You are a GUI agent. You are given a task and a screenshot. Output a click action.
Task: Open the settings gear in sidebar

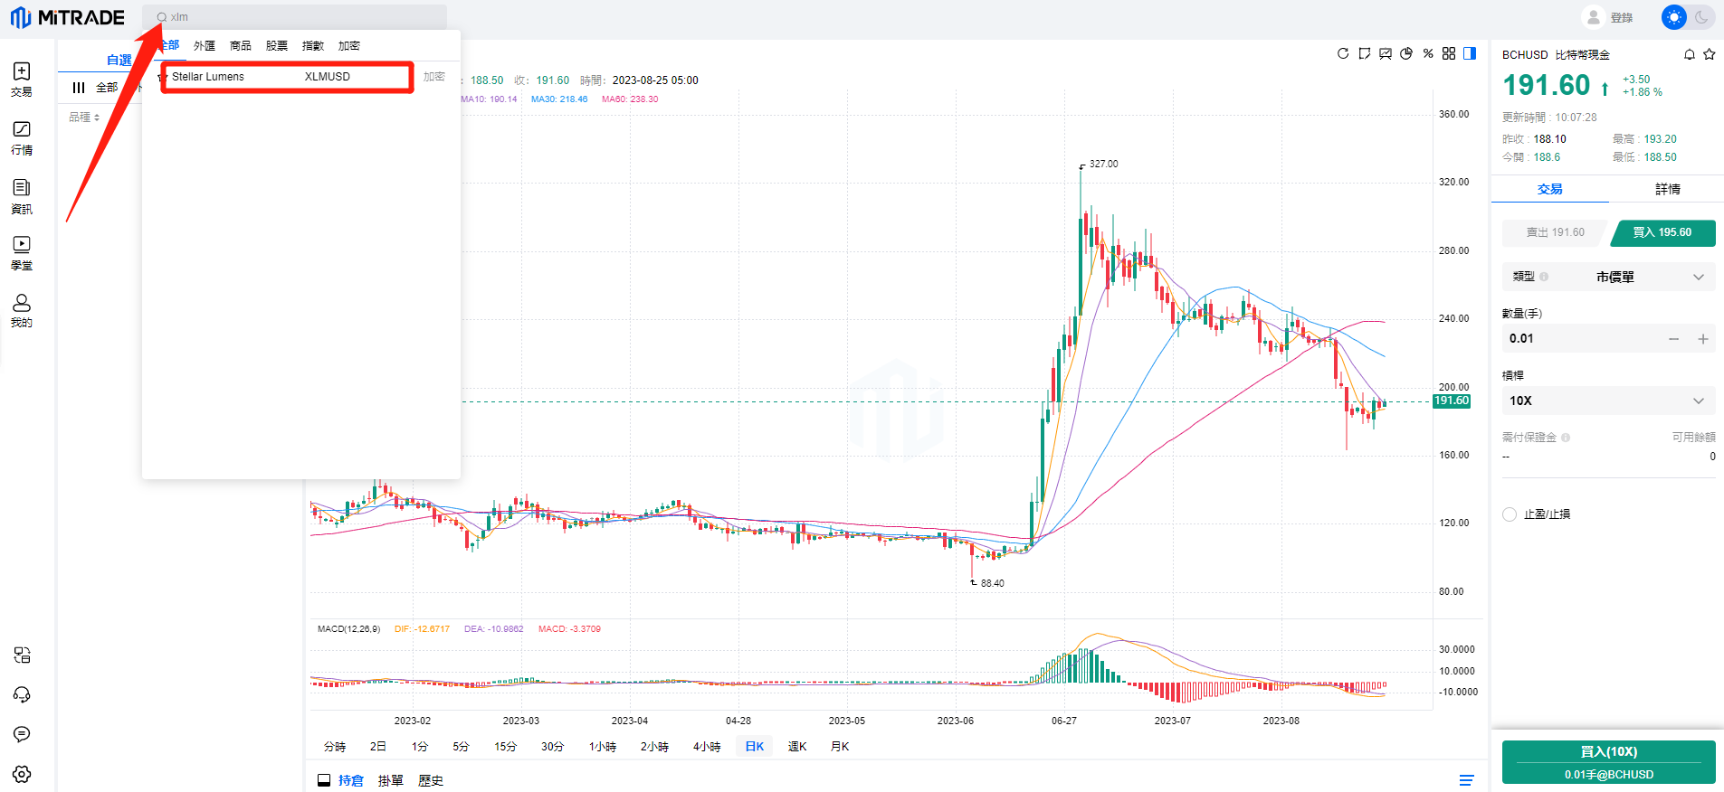(22, 774)
